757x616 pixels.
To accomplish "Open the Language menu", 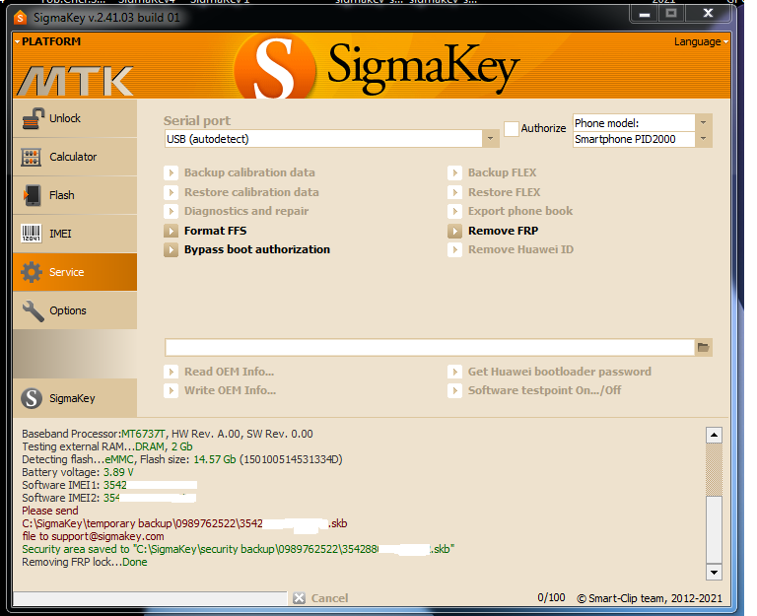I will tap(700, 41).
